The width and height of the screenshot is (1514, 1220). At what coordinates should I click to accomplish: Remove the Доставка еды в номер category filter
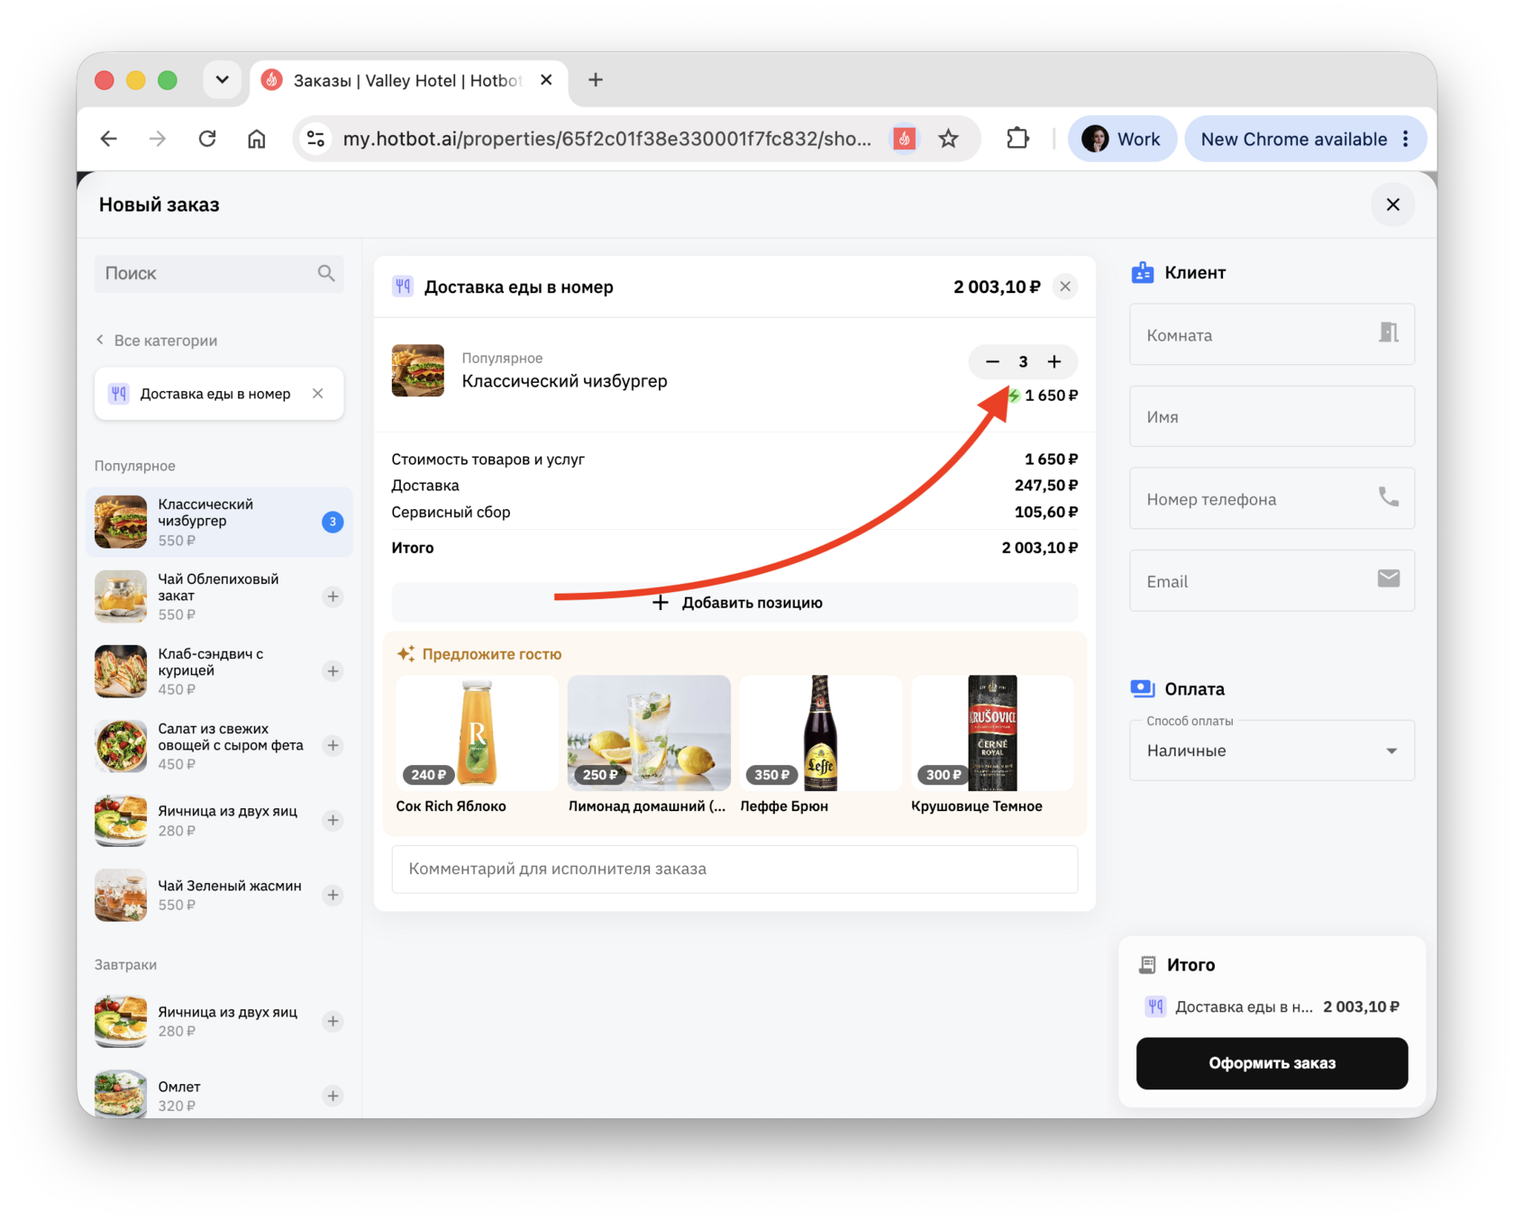318,394
